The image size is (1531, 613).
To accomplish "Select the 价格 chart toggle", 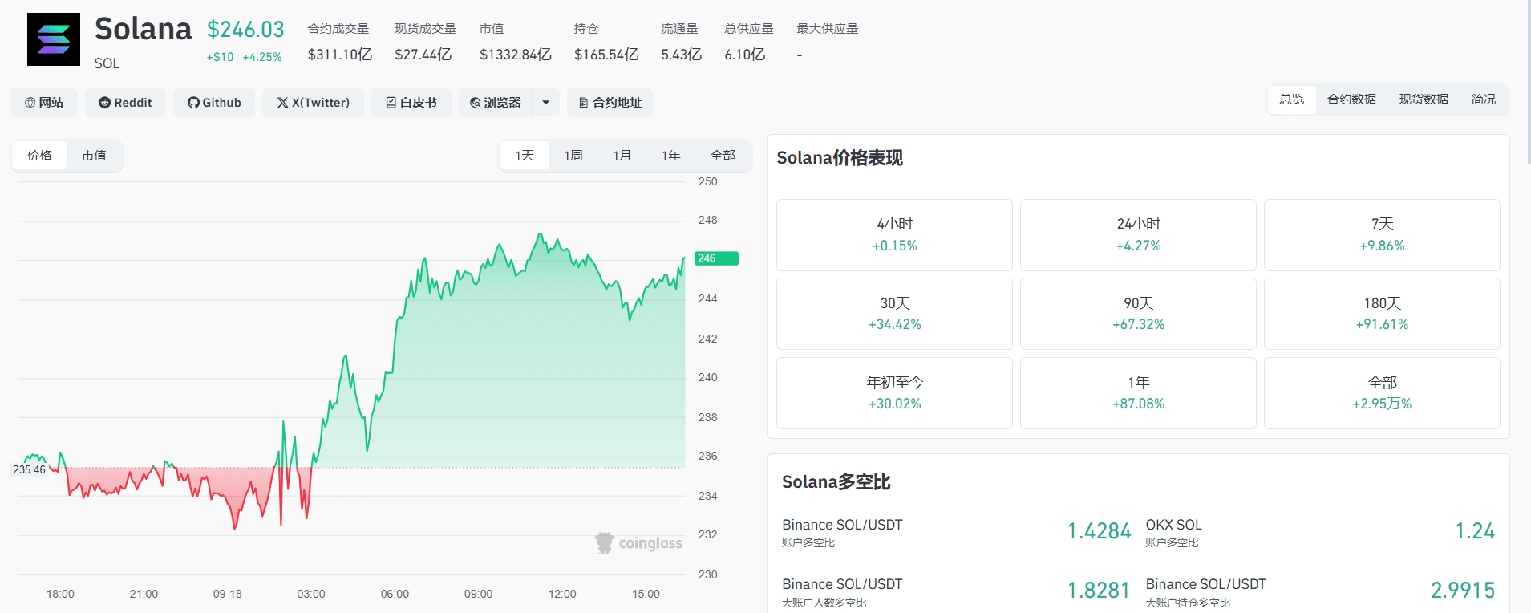I will click(x=39, y=156).
